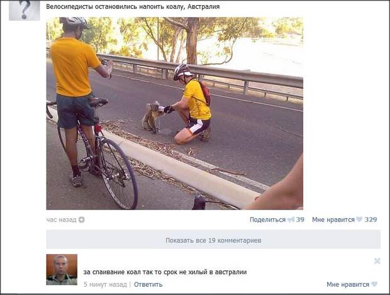Toggle the heart icon beside 329
Viewport: 390px width, 295px height.
(359, 220)
